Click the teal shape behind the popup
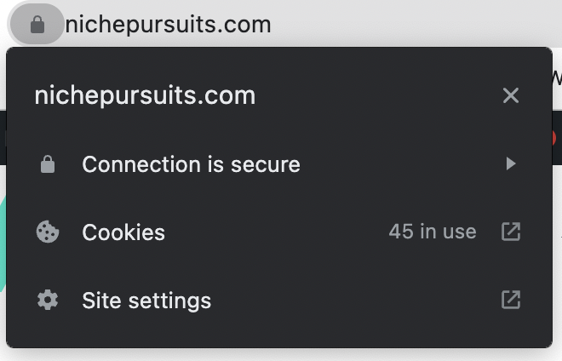 tap(3, 244)
